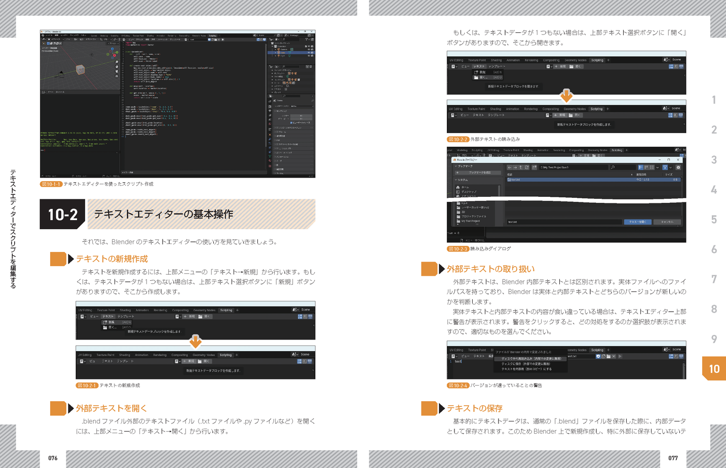Click the blue テキストを開く button
The image size is (726, 468).
[x=637, y=222]
